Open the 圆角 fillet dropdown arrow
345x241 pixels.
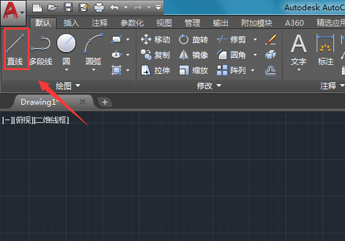(x=255, y=55)
